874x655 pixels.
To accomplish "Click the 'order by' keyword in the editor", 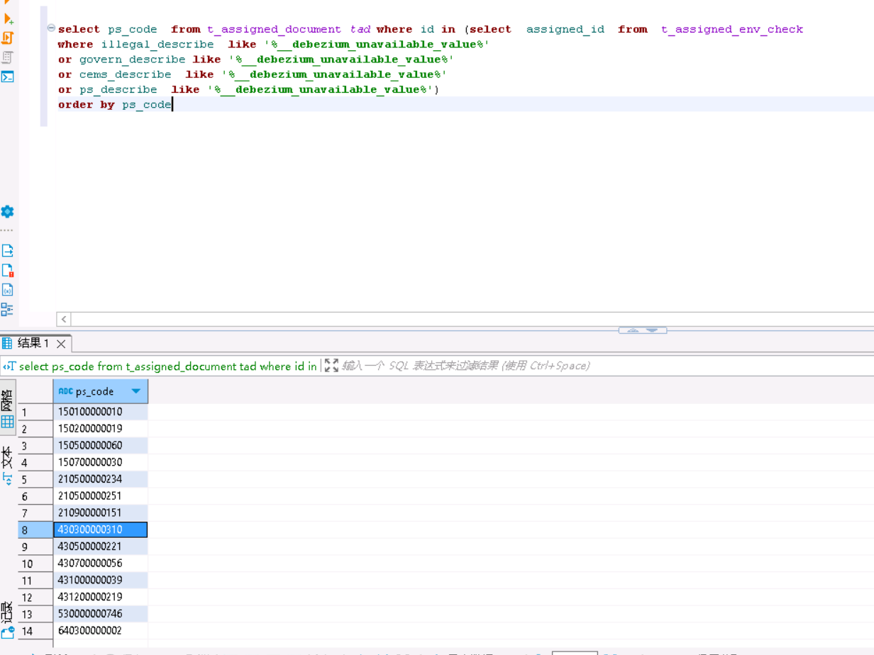I will point(86,105).
